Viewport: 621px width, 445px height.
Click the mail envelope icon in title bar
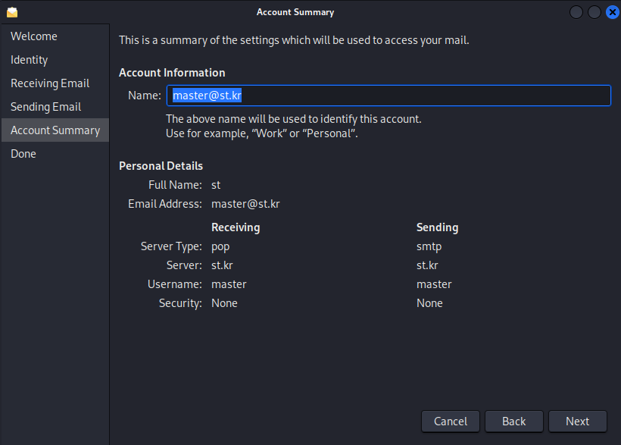(12, 12)
